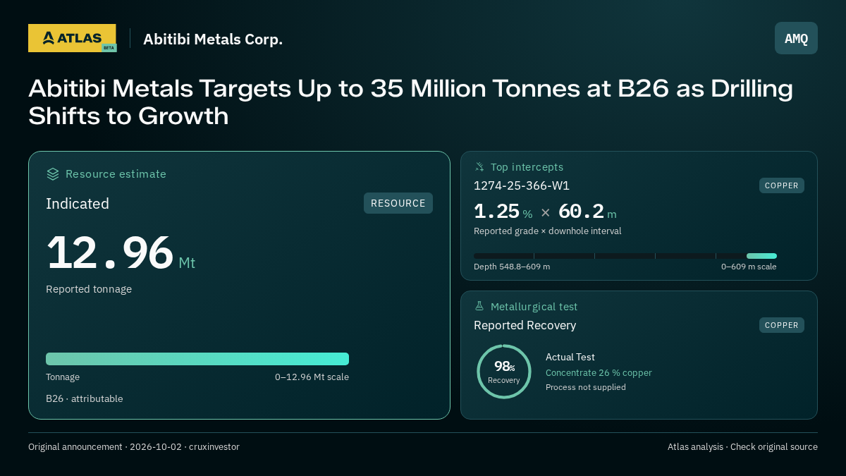This screenshot has width=846, height=476.
Task: Click the 12.96 Mt tonnage value
Action: click(x=121, y=253)
